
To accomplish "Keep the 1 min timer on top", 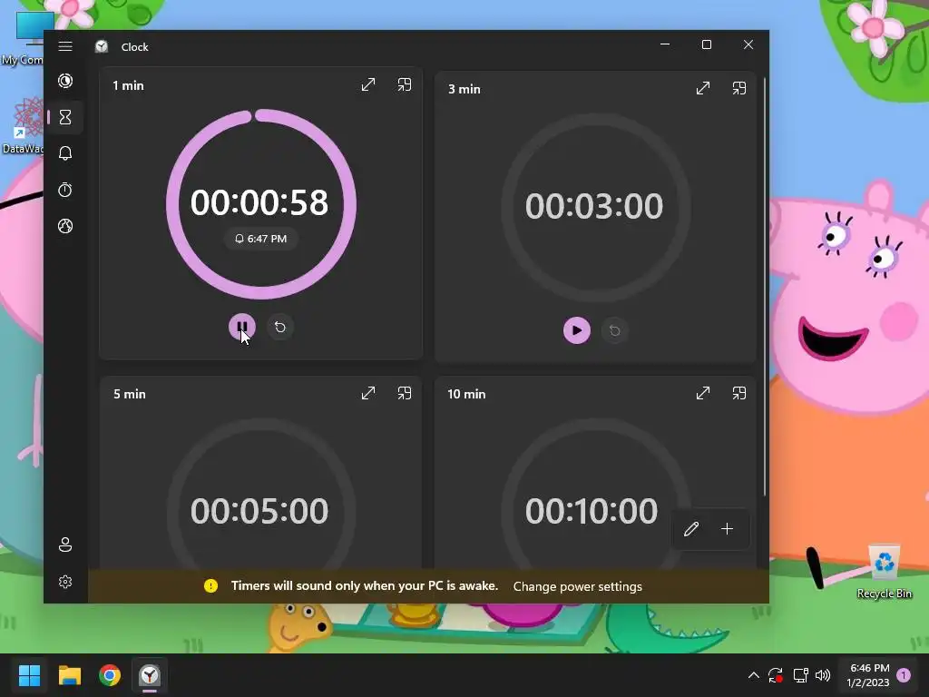I will (x=404, y=84).
